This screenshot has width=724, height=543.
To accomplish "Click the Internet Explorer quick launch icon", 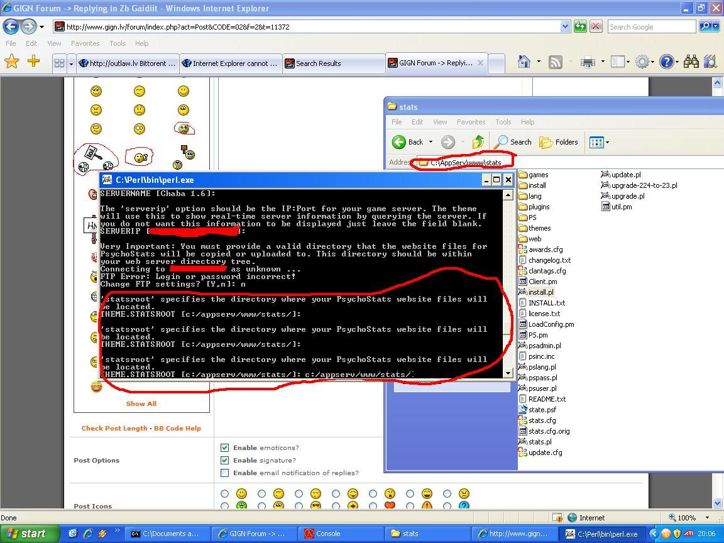I will pyautogui.click(x=87, y=534).
